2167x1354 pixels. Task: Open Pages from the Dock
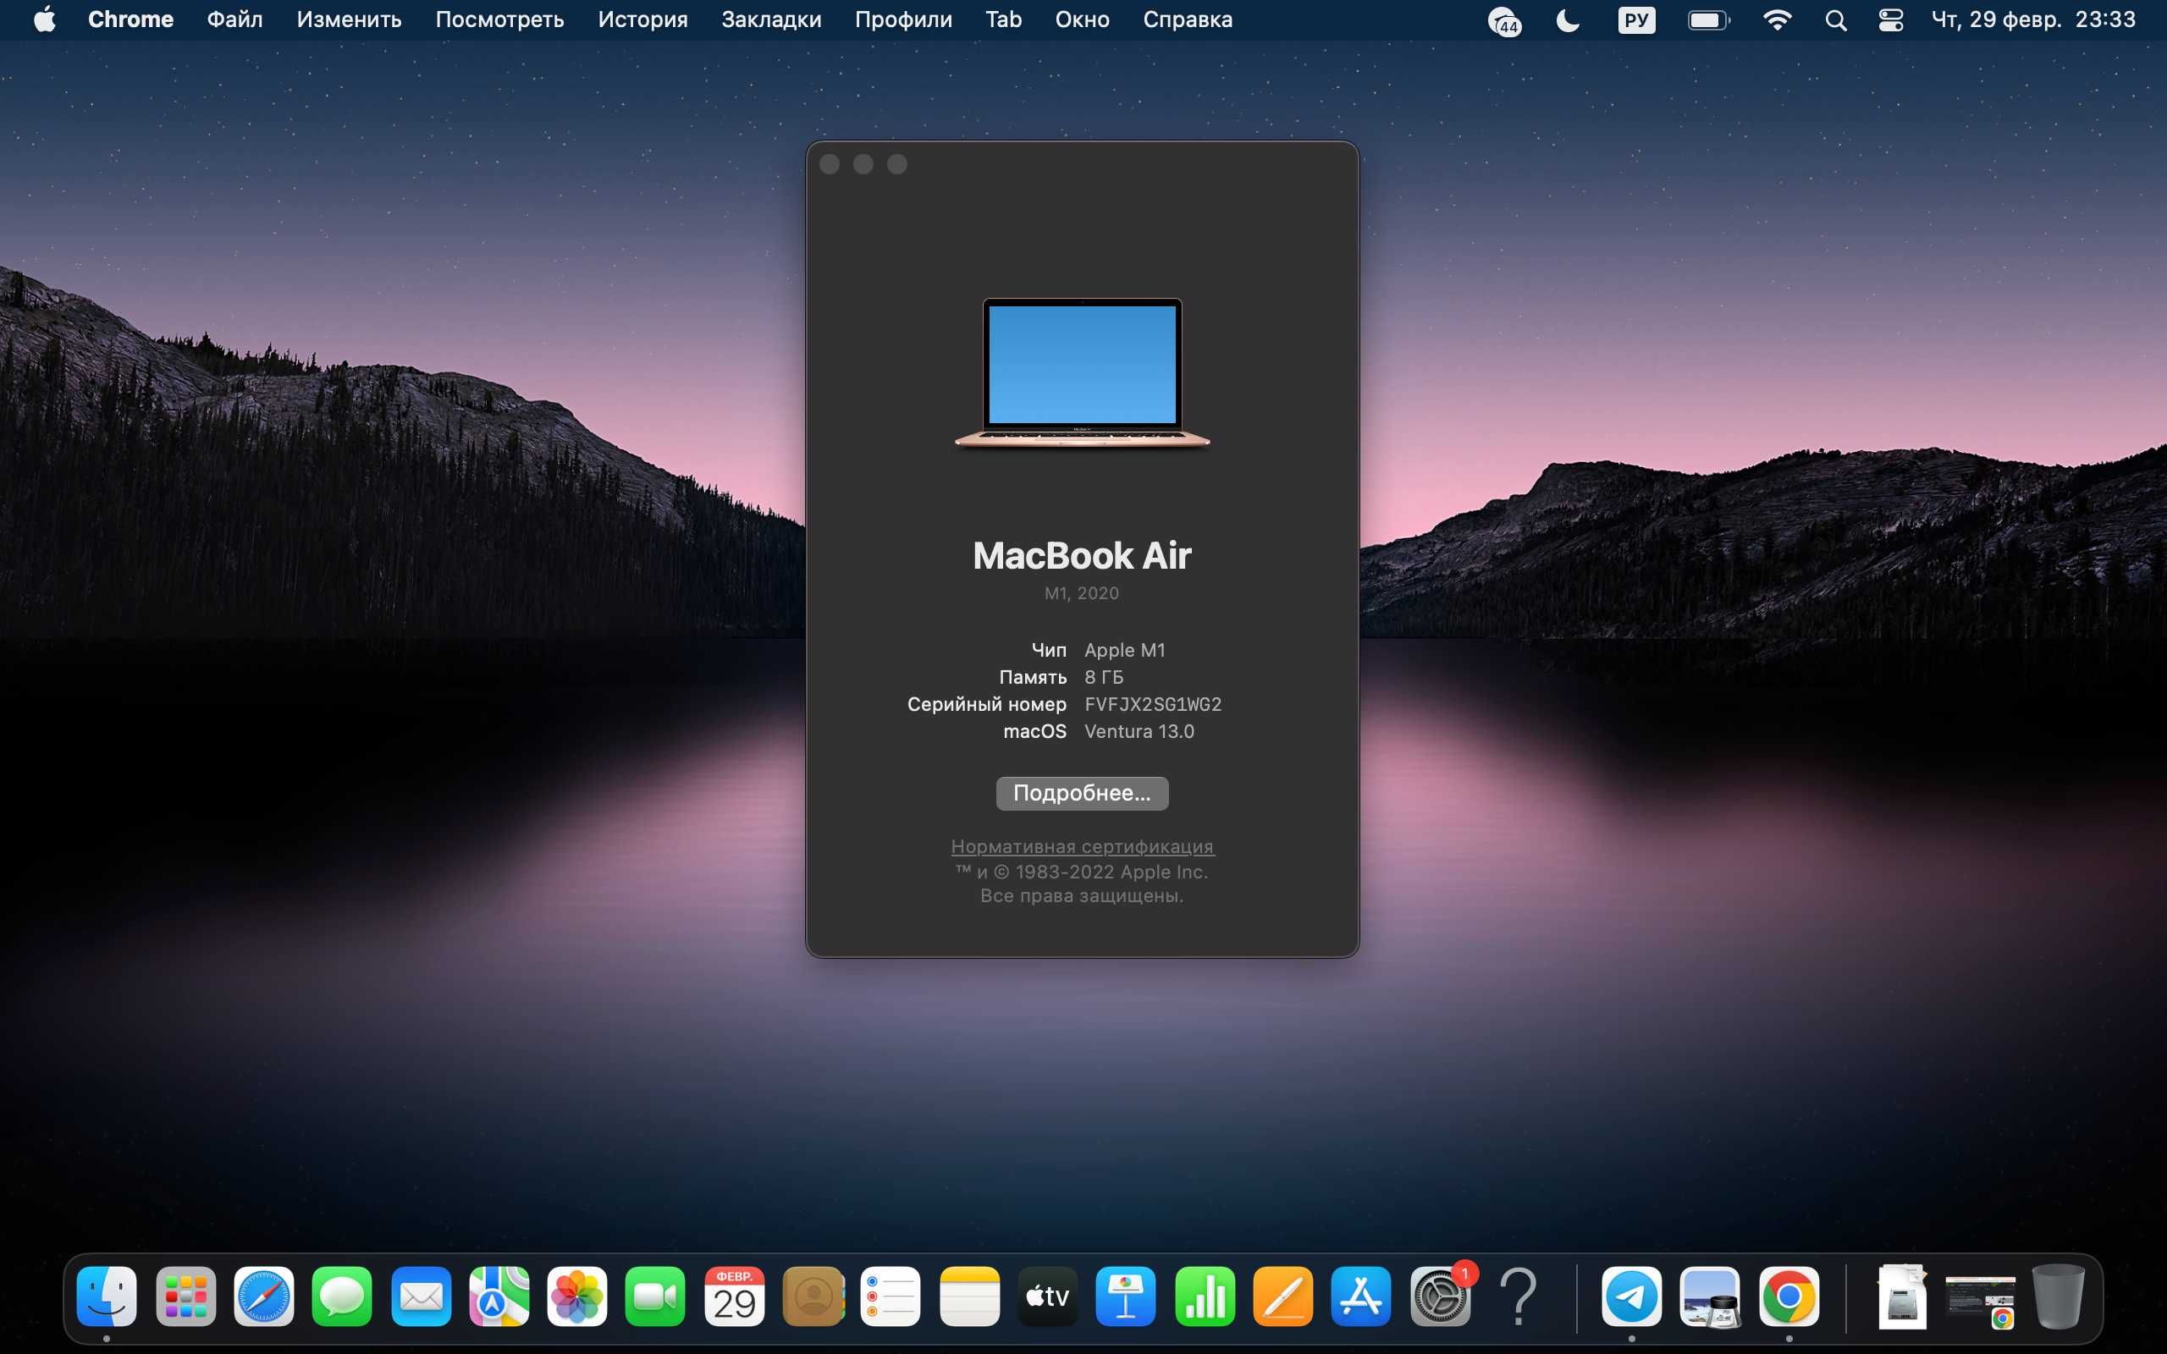pos(1283,1296)
